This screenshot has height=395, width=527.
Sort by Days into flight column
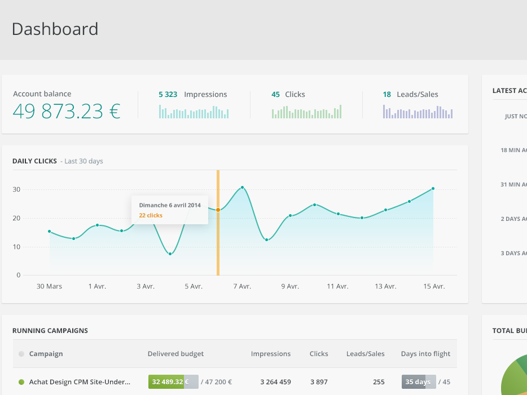(x=426, y=354)
